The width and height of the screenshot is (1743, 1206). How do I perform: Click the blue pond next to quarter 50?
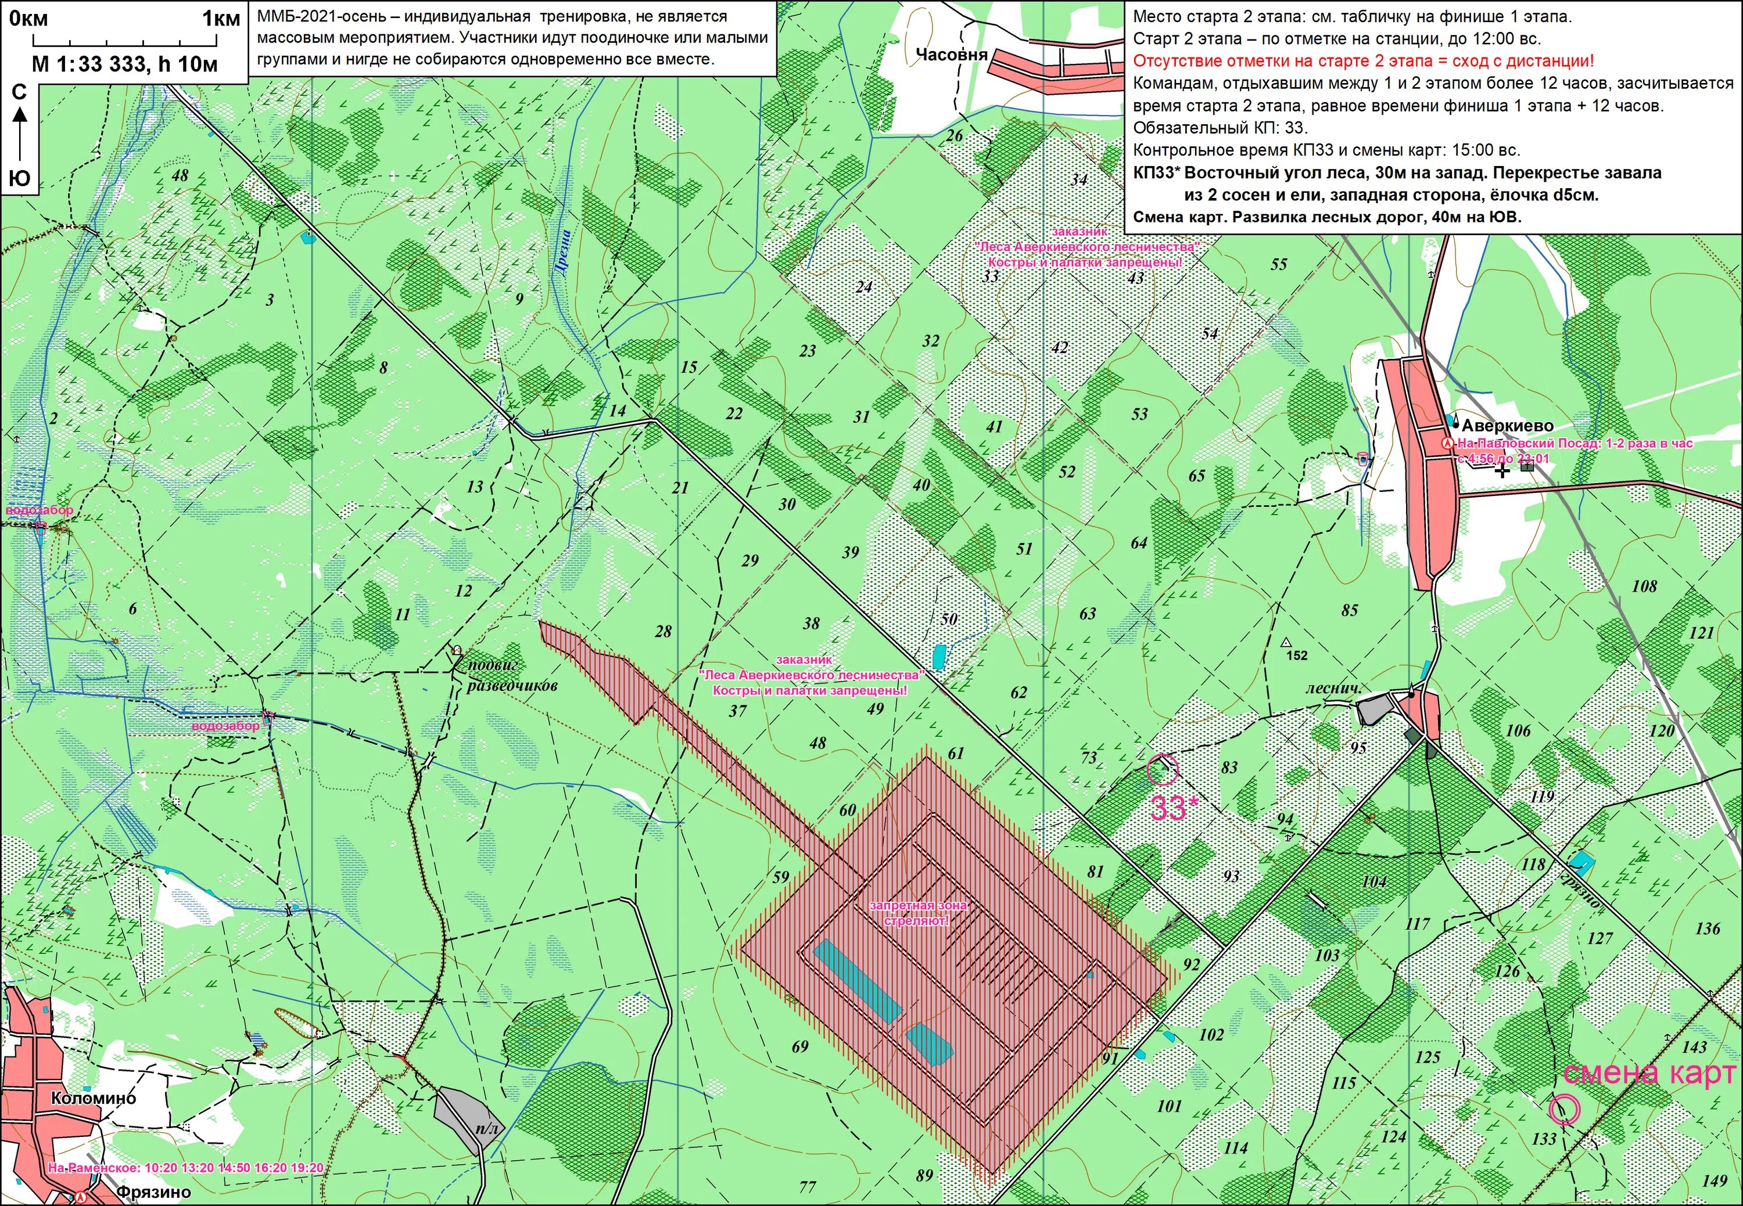point(938,657)
